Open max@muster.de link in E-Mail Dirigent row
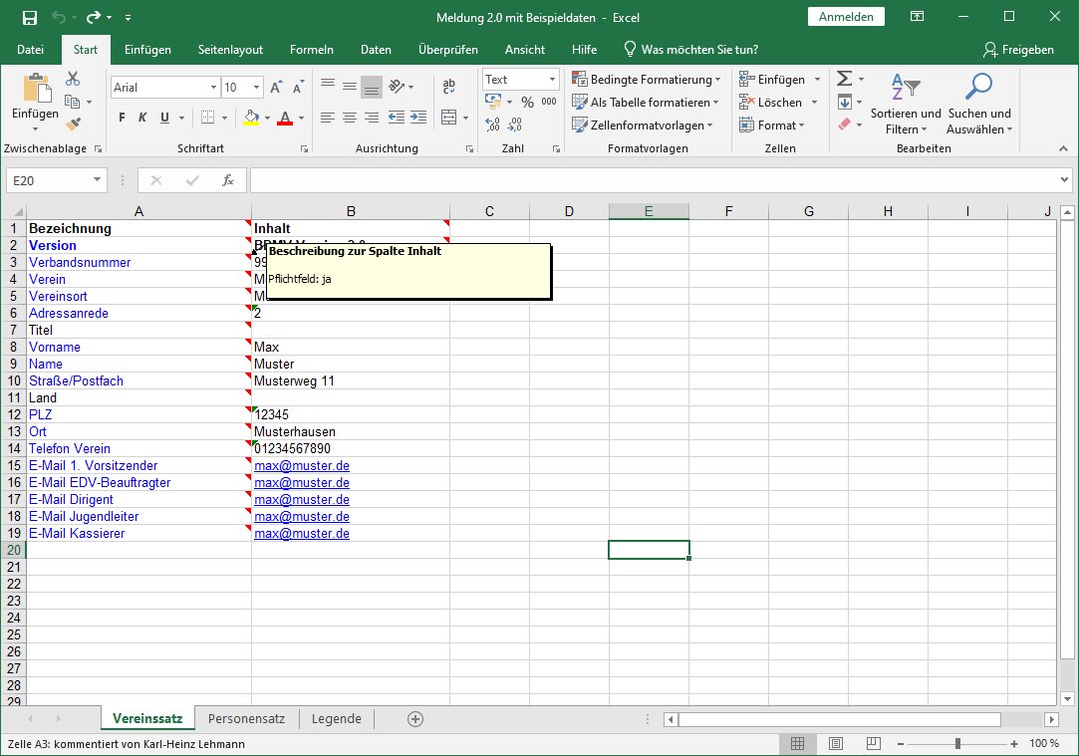Viewport: 1079px width, 756px height. pyautogui.click(x=302, y=500)
